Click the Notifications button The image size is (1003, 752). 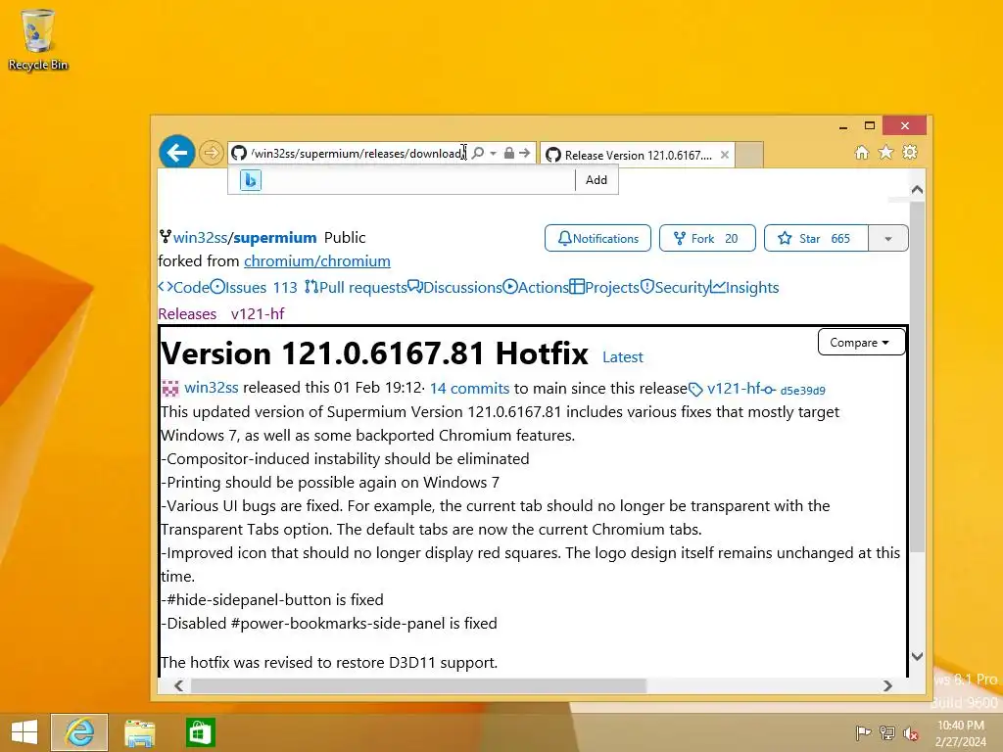(598, 239)
